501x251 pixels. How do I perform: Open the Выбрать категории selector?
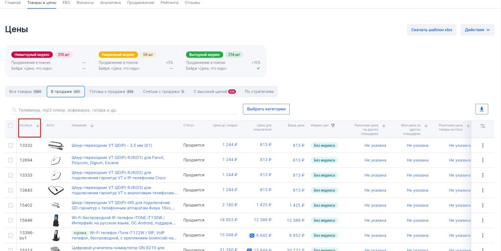(x=266, y=109)
